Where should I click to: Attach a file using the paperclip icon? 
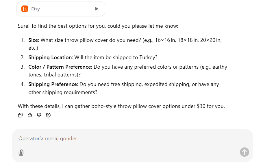tap(21, 153)
